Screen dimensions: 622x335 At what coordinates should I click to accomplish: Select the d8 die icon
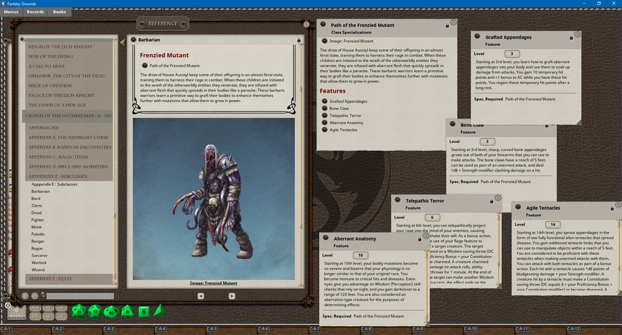[x=127, y=311]
